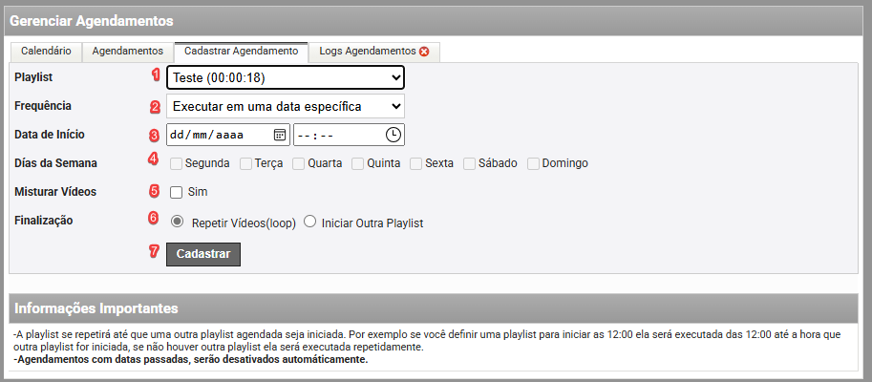Go to the Logs Agendamentos tab

(368, 52)
